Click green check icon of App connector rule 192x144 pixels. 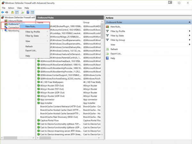[x=38, y=100]
